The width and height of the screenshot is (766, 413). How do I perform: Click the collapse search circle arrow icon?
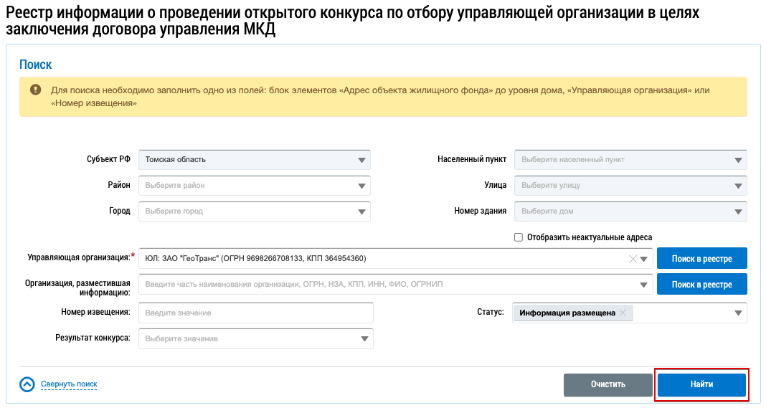27,384
